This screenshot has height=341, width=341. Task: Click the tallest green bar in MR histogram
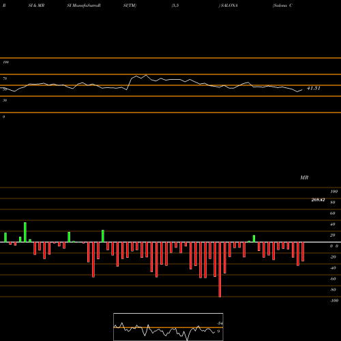click(x=25, y=232)
